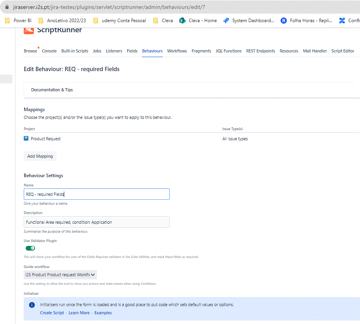
Task: Open the Resources tab
Action: coord(289,51)
